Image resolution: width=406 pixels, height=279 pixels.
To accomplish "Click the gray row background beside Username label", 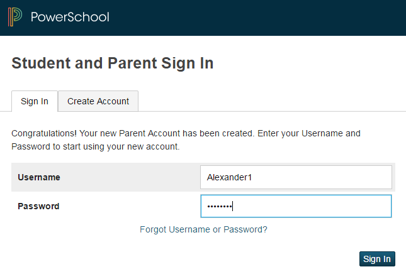I will [130, 177].
